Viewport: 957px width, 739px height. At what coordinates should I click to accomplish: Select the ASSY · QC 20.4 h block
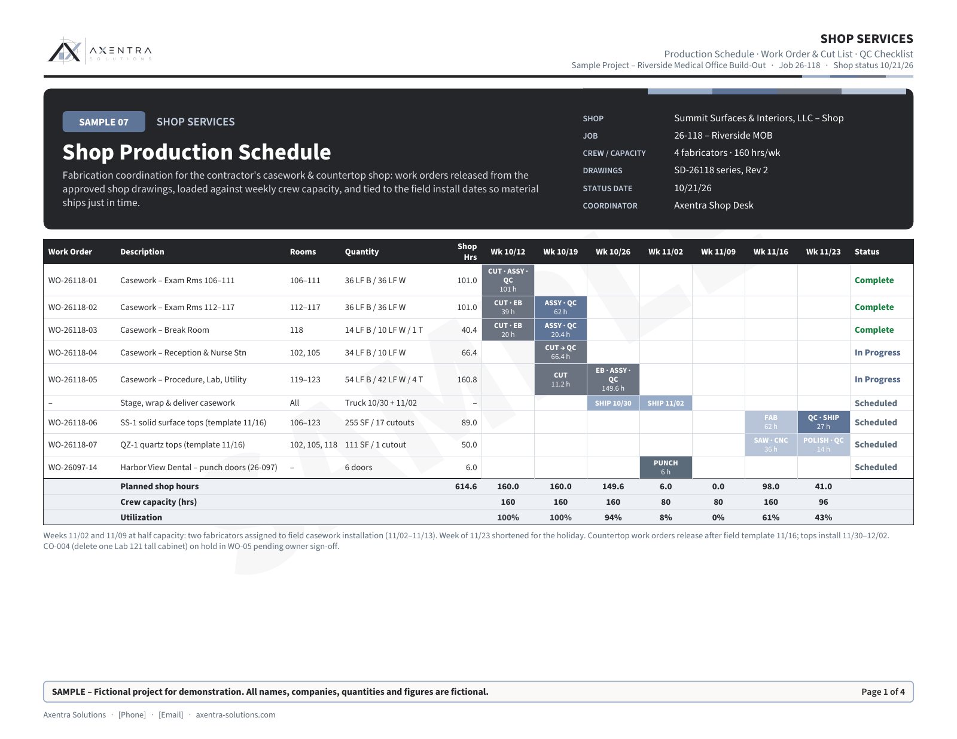560,330
